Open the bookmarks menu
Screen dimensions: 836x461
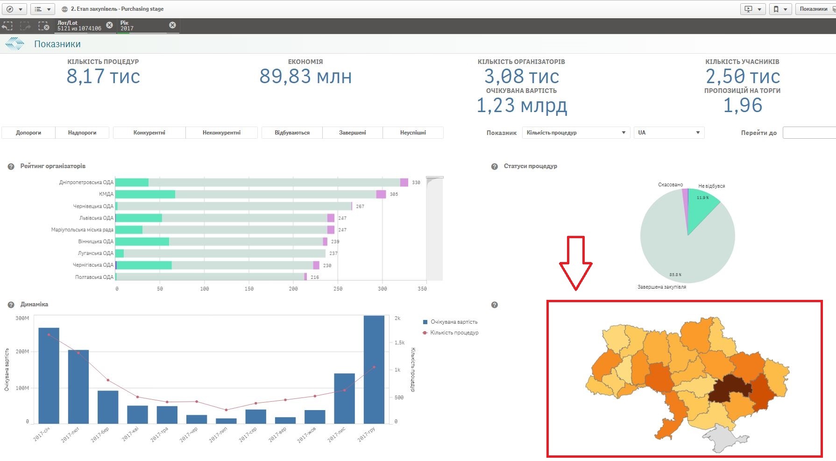click(x=780, y=9)
